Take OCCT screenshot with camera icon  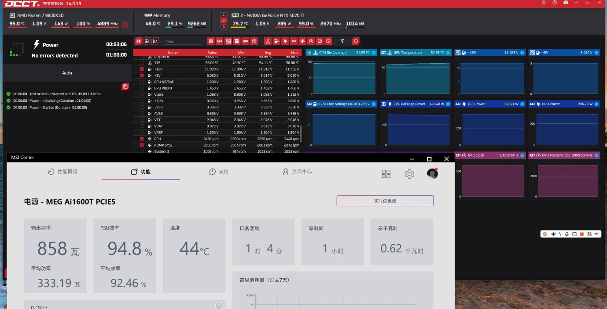pyautogui.click(x=566, y=3)
